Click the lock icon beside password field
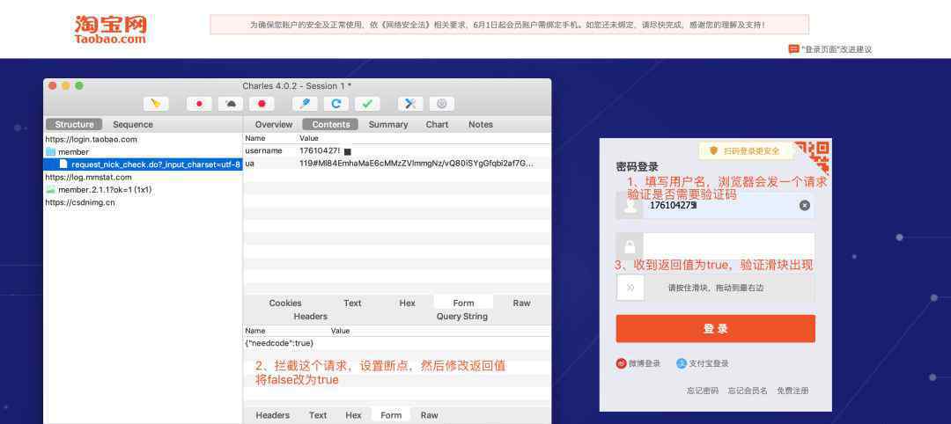This screenshot has width=951, height=424. [x=630, y=246]
